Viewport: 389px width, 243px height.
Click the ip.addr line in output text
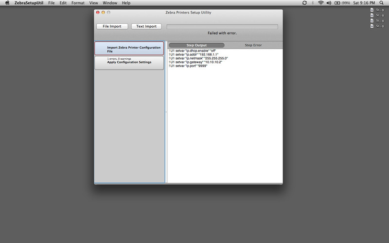pyautogui.click(x=194, y=54)
